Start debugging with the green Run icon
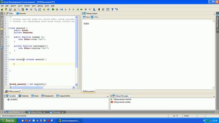 point(74,10)
